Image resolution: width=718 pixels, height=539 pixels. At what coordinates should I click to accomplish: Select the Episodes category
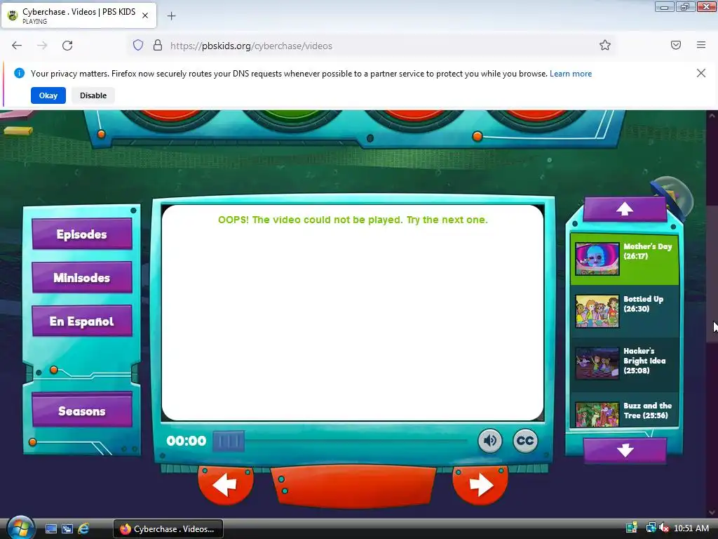point(82,234)
